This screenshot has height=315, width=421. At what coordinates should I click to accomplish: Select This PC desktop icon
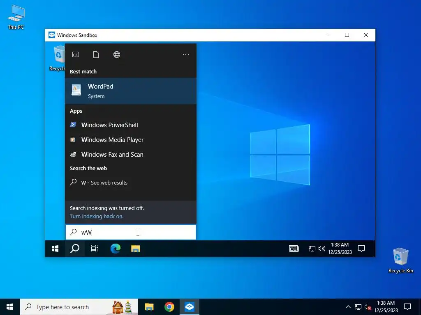point(16,17)
